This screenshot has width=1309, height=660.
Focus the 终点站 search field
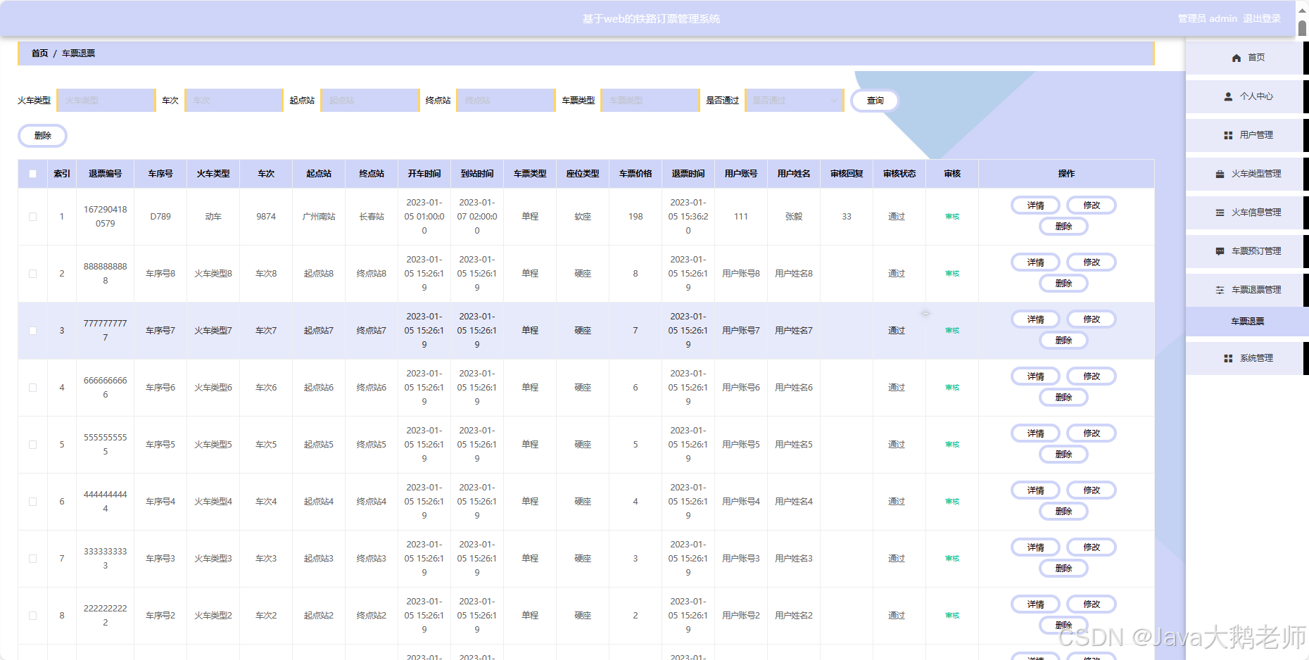[506, 101]
